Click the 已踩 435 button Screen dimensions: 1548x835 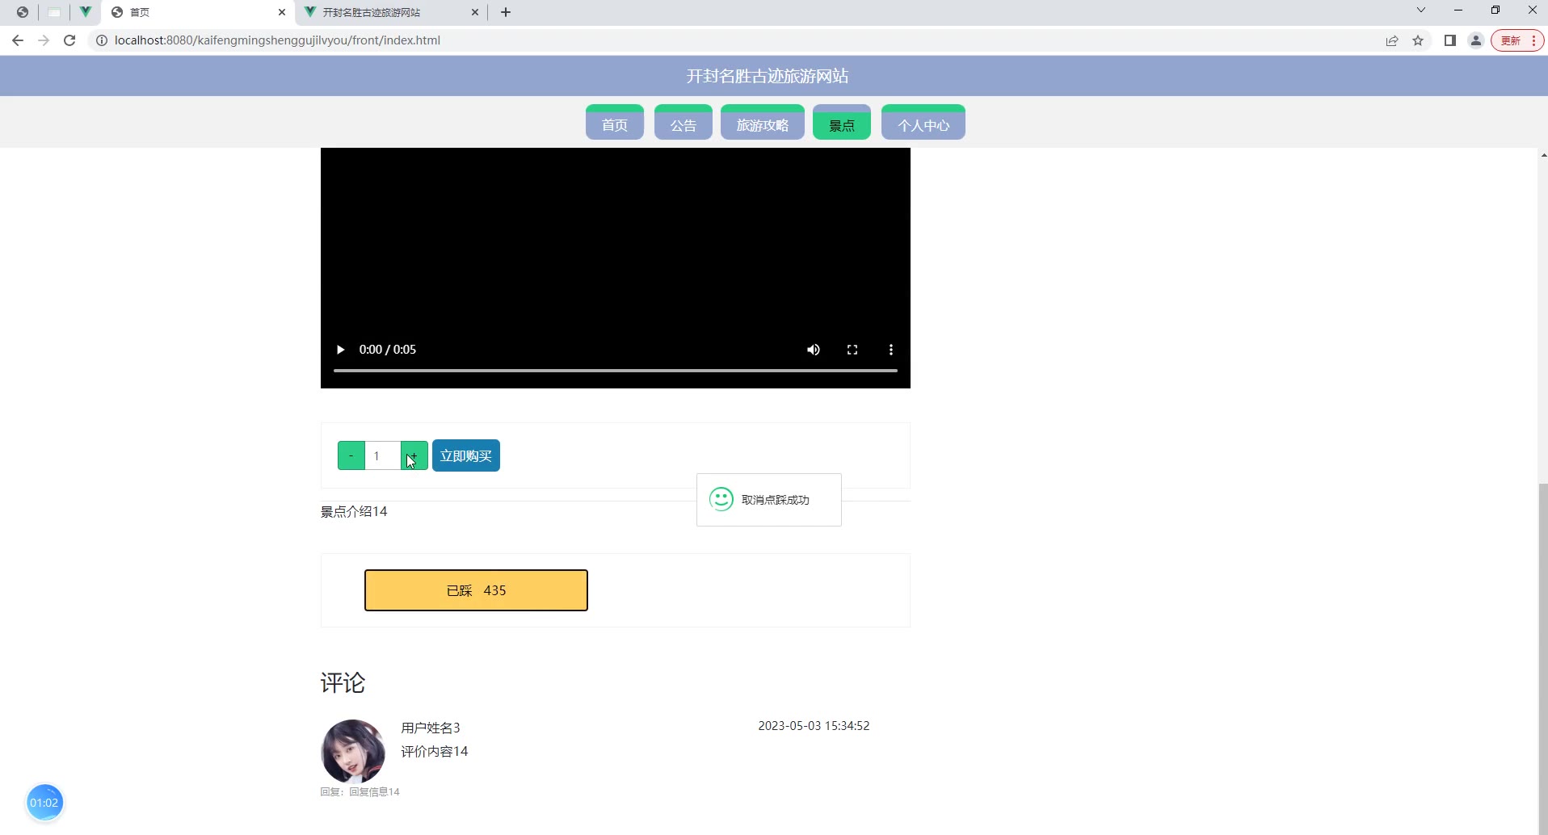[476, 590]
